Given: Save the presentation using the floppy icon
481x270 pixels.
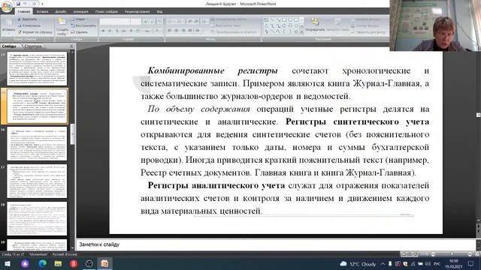Looking at the screenshot, I should (18, 4).
